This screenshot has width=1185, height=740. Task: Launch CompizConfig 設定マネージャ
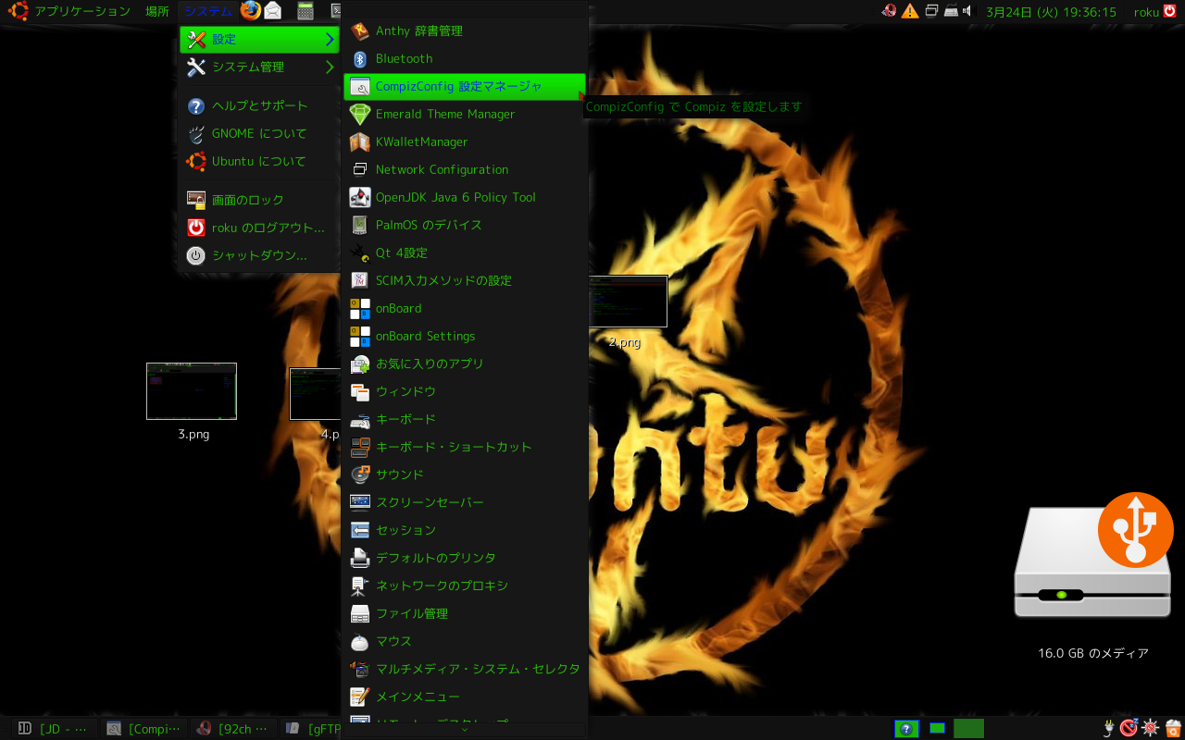click(x=465, y=87)
